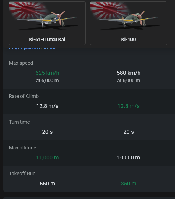This screenshot has width=175, height=199.
Task: Click the 11,000 m max altitude value
Action: coord(47,158)
